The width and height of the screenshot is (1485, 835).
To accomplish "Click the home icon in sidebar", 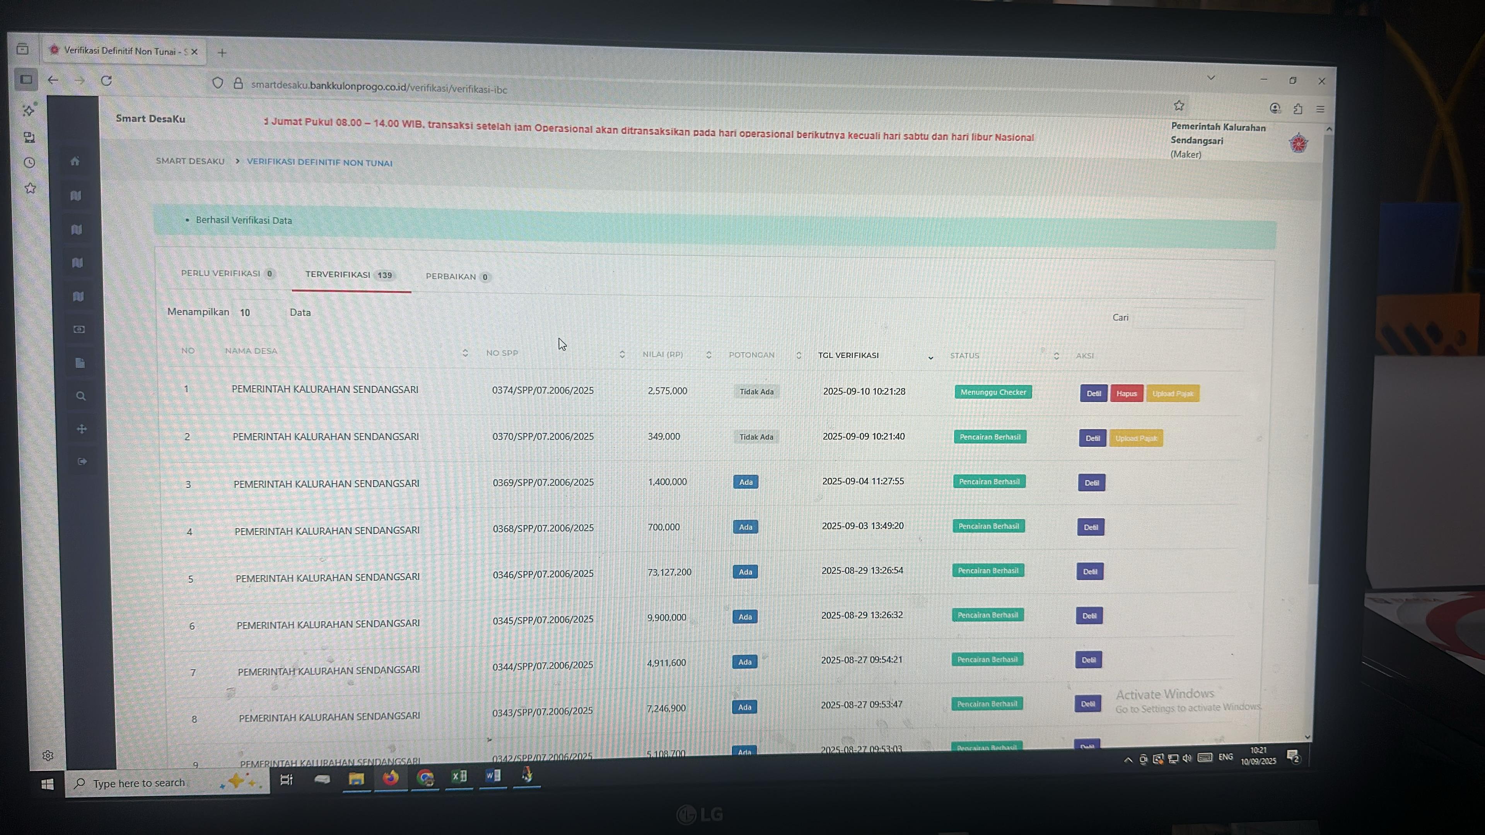I will click(75, 161).
